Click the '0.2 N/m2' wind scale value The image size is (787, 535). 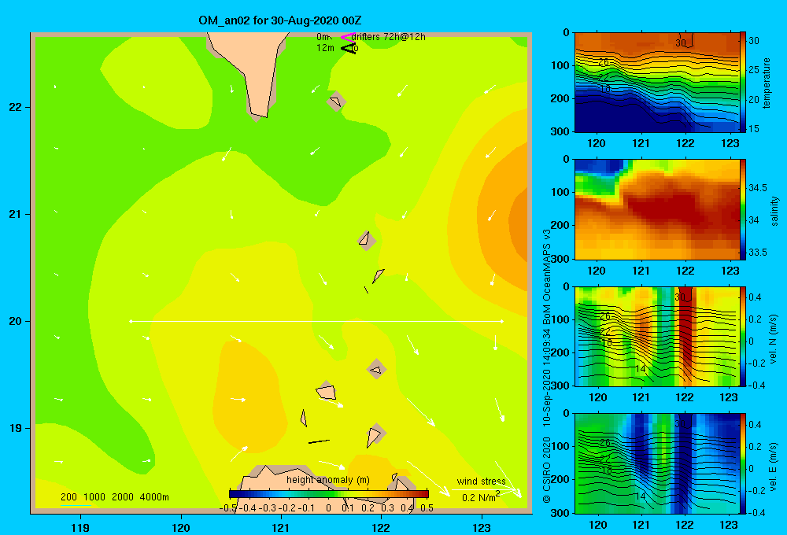click(481, 497)
